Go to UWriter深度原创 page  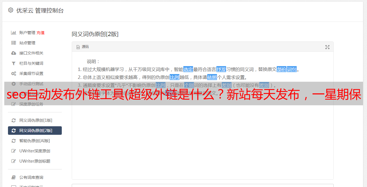(x=35, y=151)
